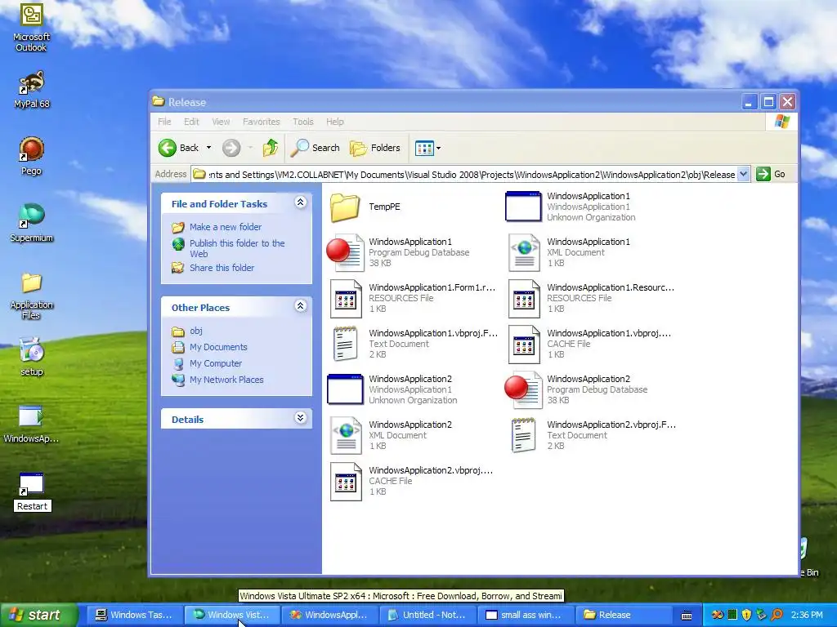
Task: Select the MyPal 68 desktop shortcut
Action: 31,89
